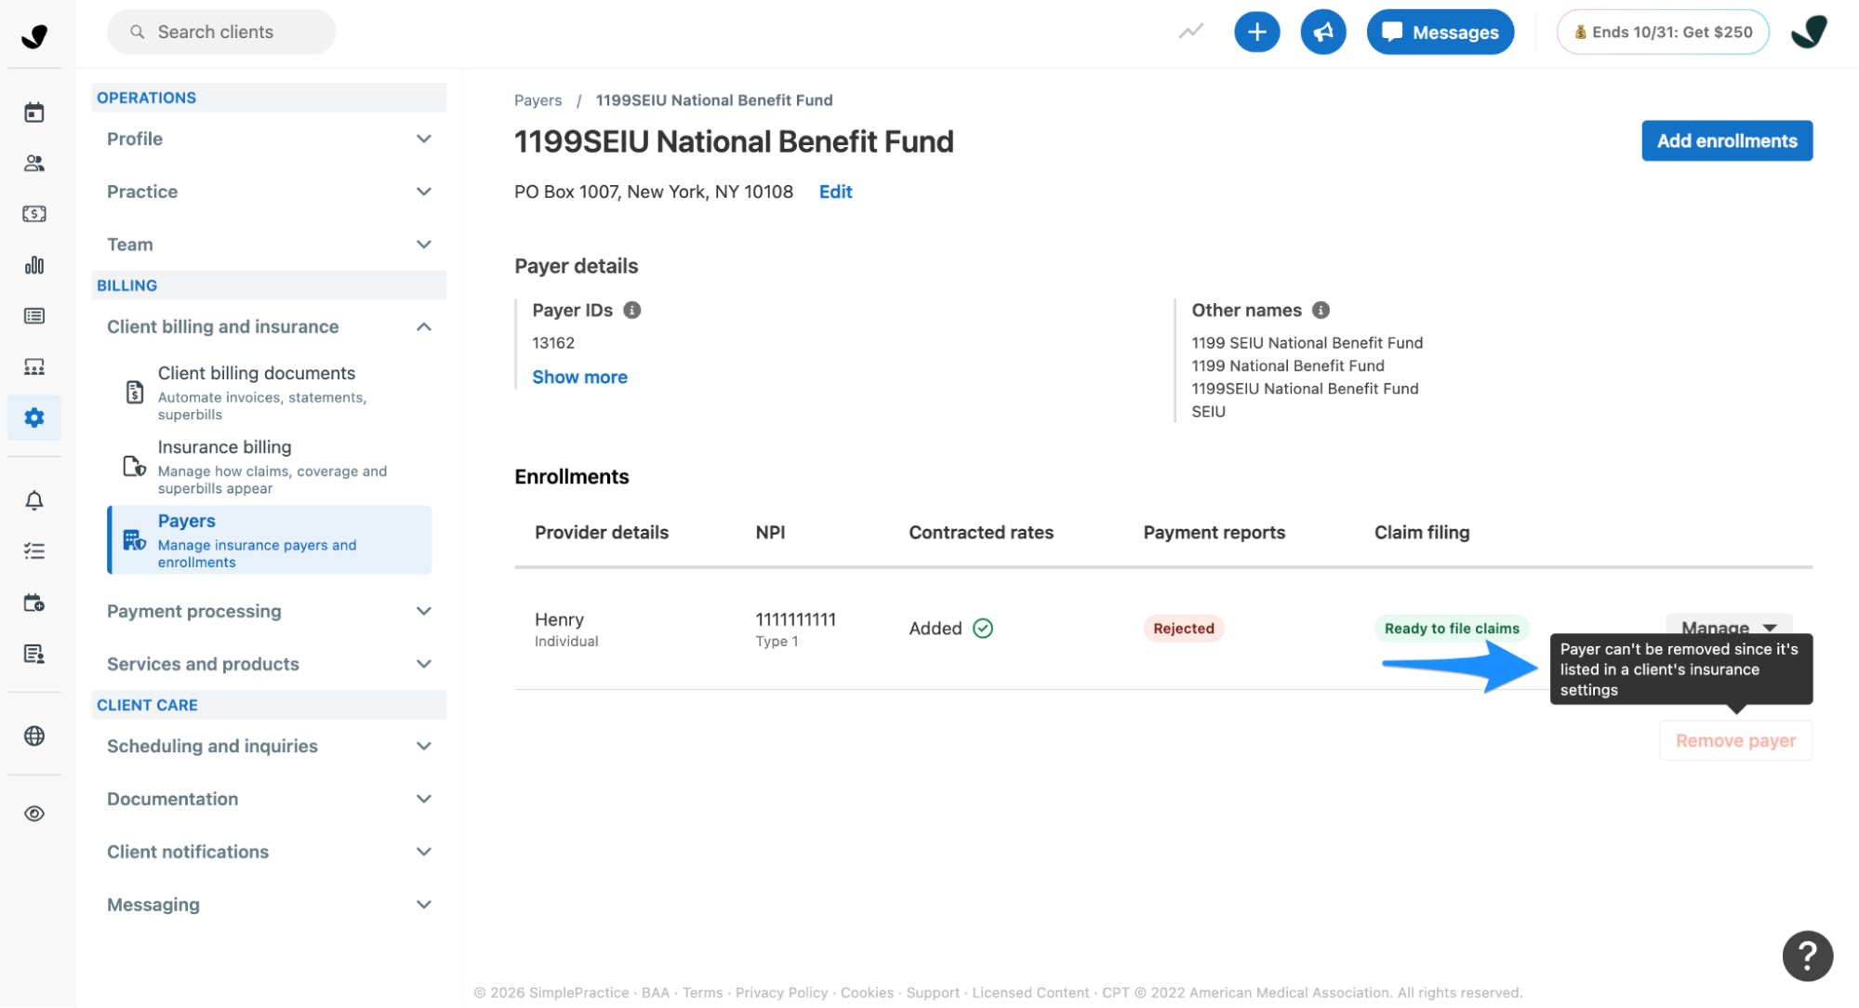Viewport: 1859px width, 1008px height.
Task: Expand the Messaging section
Action: [269, 905]
